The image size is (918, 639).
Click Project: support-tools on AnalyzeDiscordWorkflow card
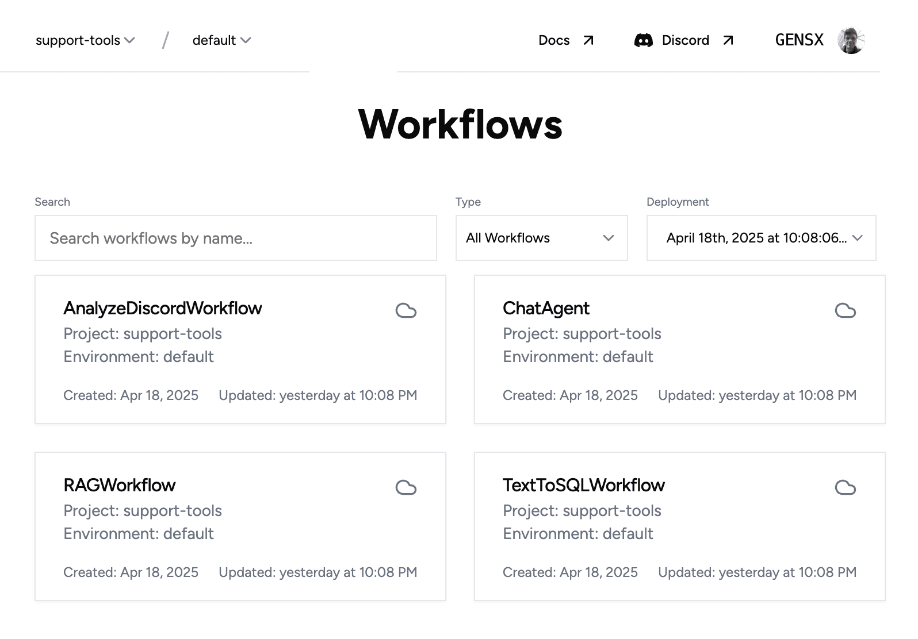click(x=143, y=334)
